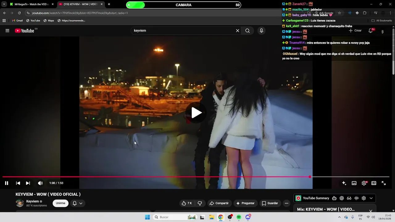This screenshot has height=222, width=395.
Task: Click the sparkle AI icon in player
Action: (x=344, y=183)
